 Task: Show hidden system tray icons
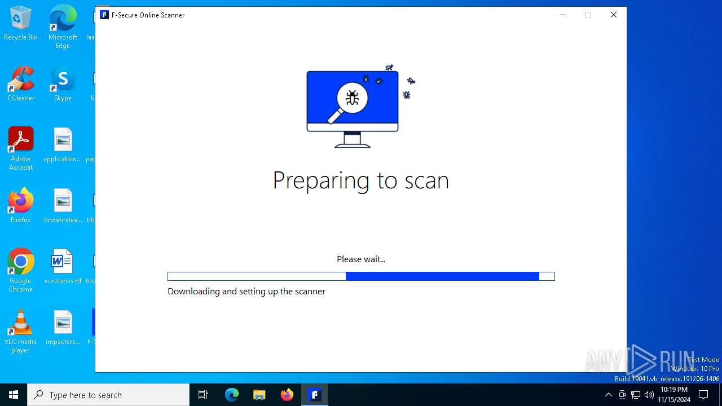[x=608, y=395]
